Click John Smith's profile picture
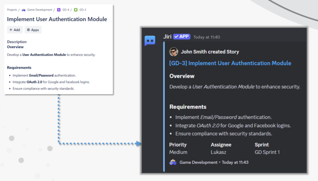 pos(174,52)
